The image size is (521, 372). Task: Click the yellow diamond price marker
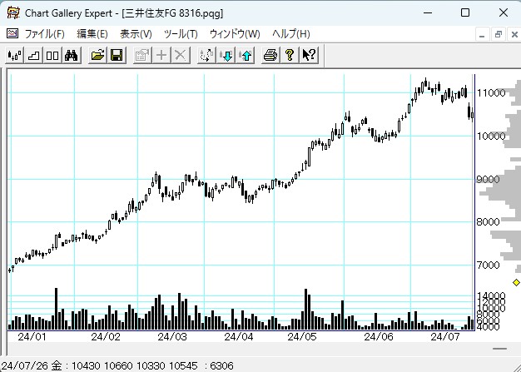click(x=516, y=283)
